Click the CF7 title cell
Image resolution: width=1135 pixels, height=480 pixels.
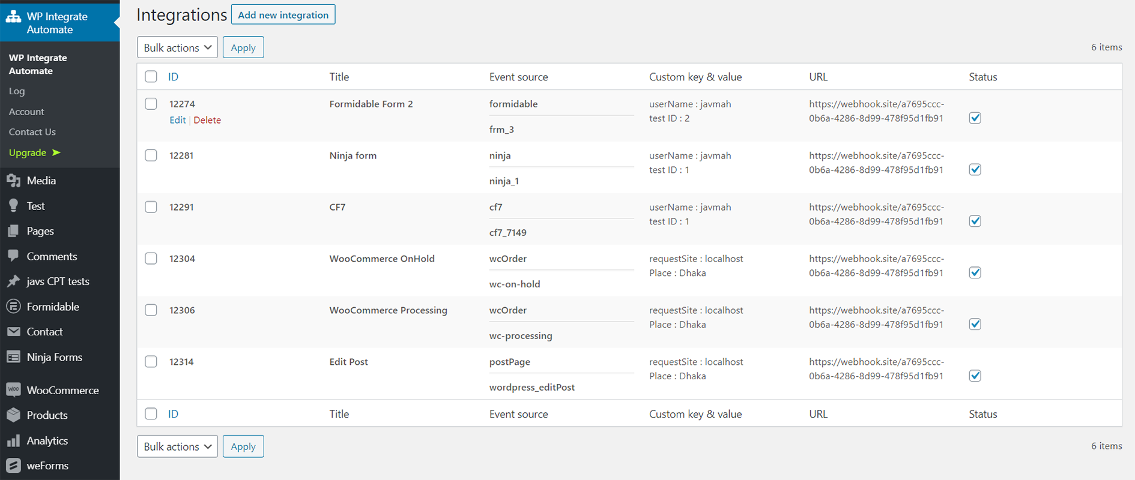pyautogui.click(x=337, y=207)
